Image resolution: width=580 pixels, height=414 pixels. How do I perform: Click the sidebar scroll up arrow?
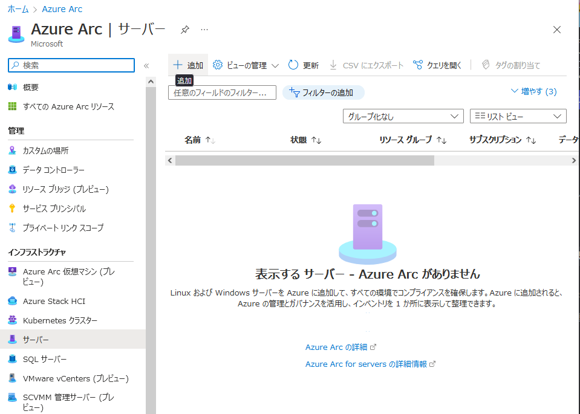click(x=151, y=82)
